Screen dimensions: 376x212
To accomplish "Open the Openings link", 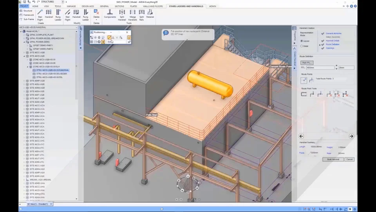I will click(x=330, y=48).
